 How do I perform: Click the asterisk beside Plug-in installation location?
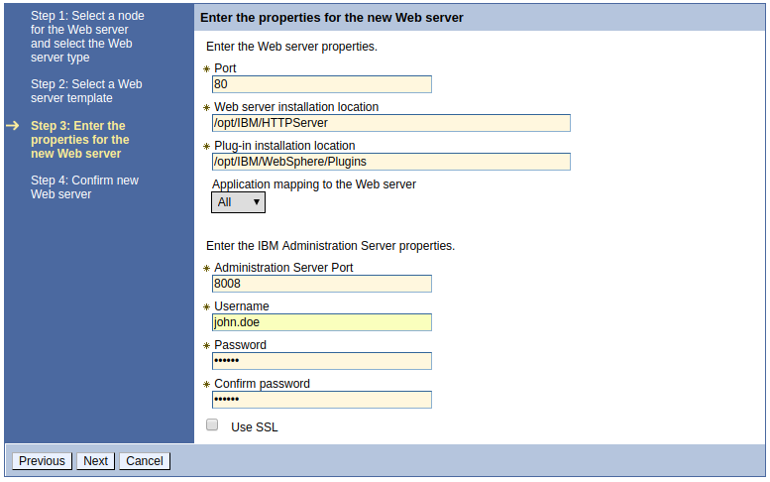click(x=207, y=147)
